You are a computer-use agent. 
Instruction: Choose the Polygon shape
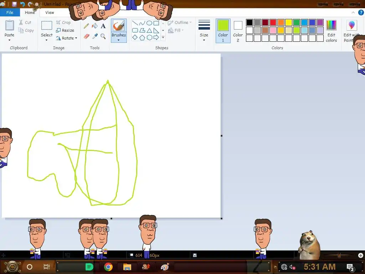coord(142,30)
